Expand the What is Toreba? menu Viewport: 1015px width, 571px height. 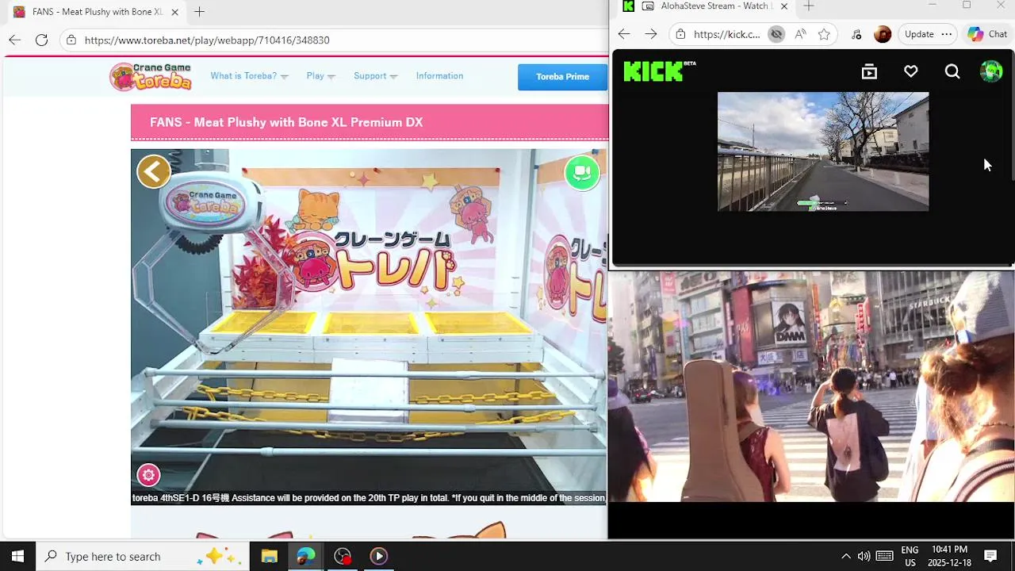249,76
